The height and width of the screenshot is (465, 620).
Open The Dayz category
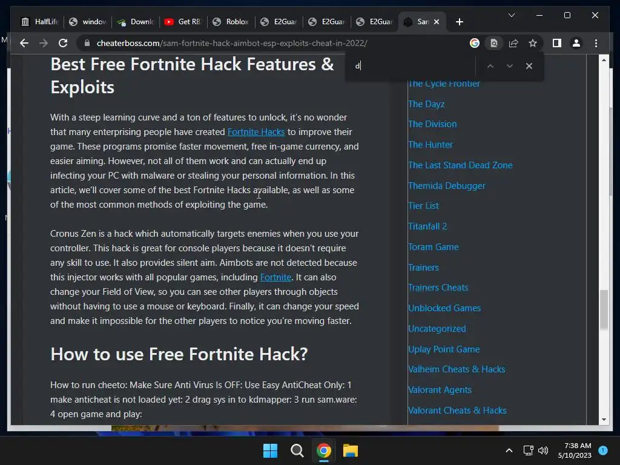tap(426, 104)
